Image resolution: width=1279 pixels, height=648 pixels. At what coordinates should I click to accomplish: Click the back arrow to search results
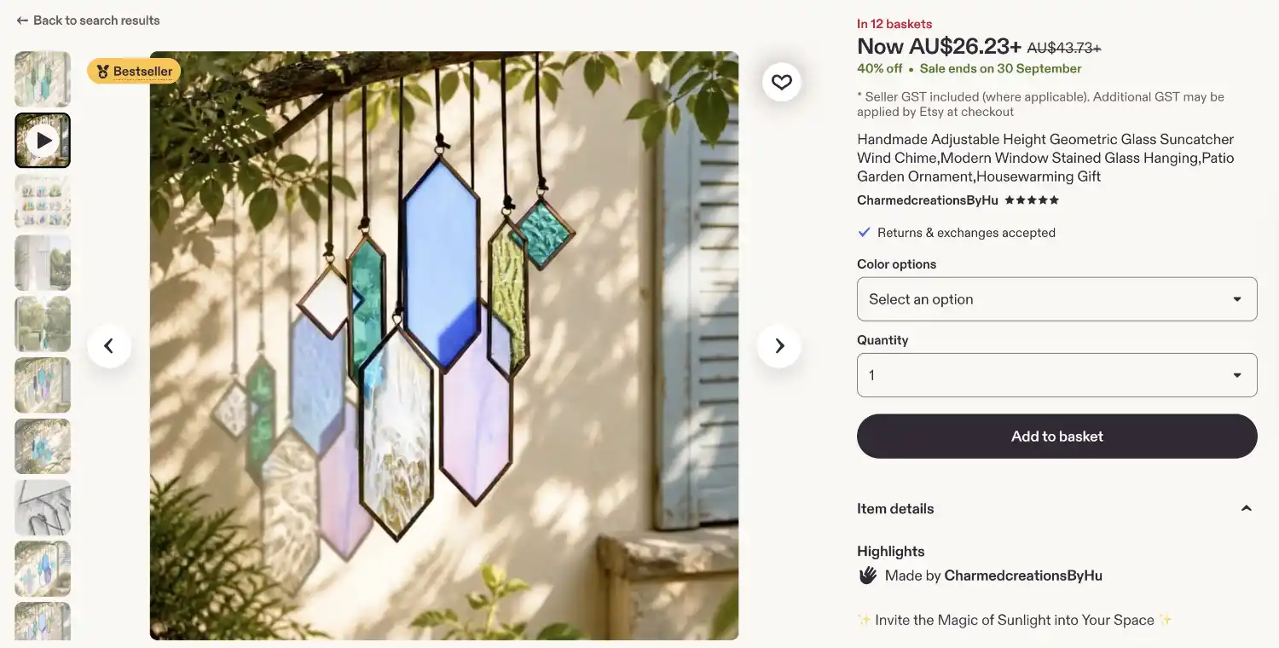pos(22,20)
